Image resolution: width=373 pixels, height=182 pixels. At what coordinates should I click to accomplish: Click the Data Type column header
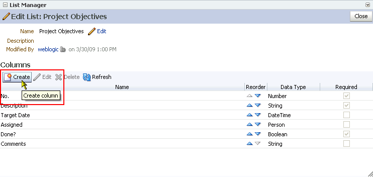click(293, 87)
